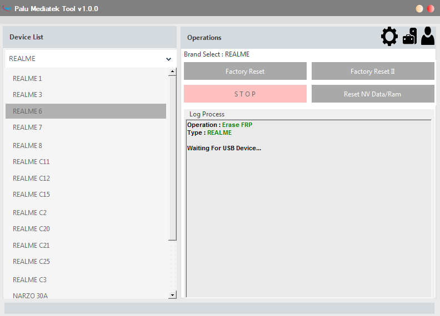Screen dimensions: 440x316
Task: Click the Factory Reset II button
Action: (373, 71)
